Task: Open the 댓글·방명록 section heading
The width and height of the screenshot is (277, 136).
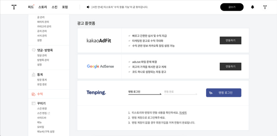Action: (45, 50)
